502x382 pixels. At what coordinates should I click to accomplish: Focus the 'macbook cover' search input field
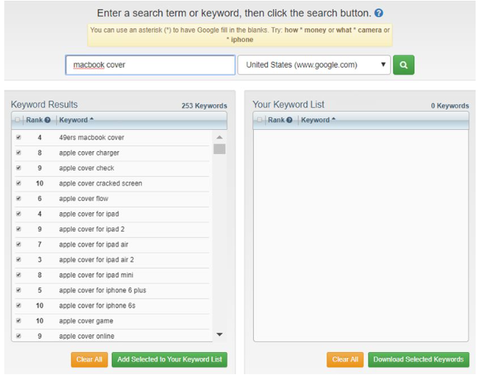150,65
